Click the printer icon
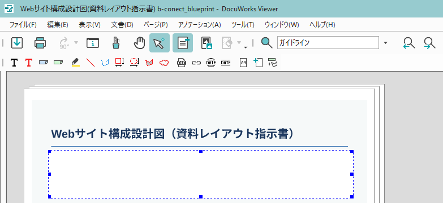 (40, 43)
